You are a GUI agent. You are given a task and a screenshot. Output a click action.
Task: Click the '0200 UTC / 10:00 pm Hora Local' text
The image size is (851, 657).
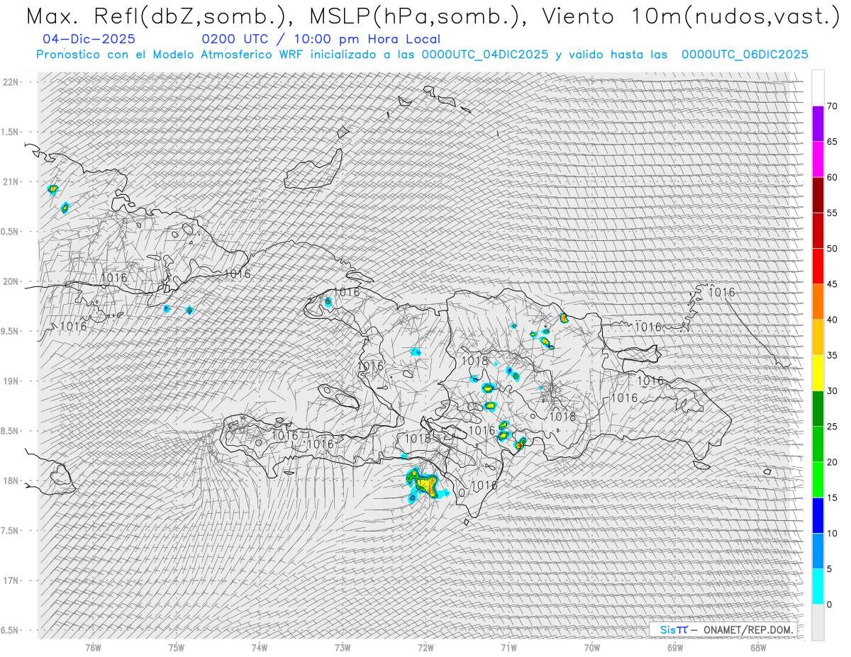(x=321, y=39)
